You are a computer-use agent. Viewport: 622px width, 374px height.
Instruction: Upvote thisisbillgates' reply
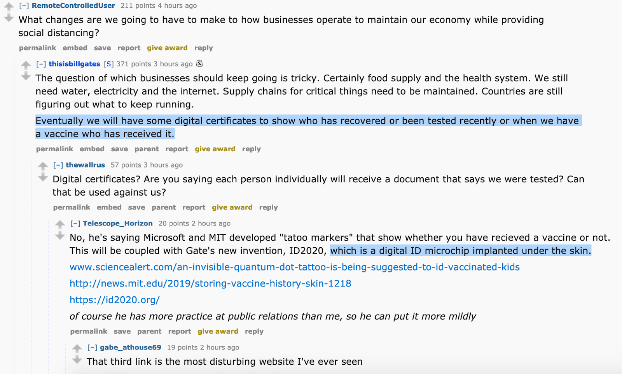[26, 65]
